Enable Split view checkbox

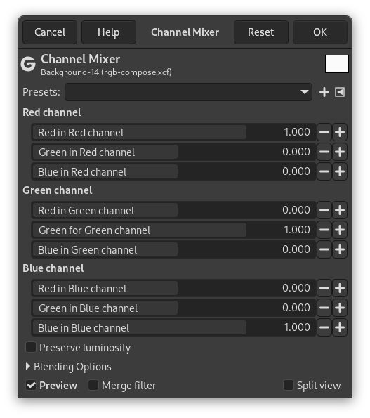click(x=289, y=386)
